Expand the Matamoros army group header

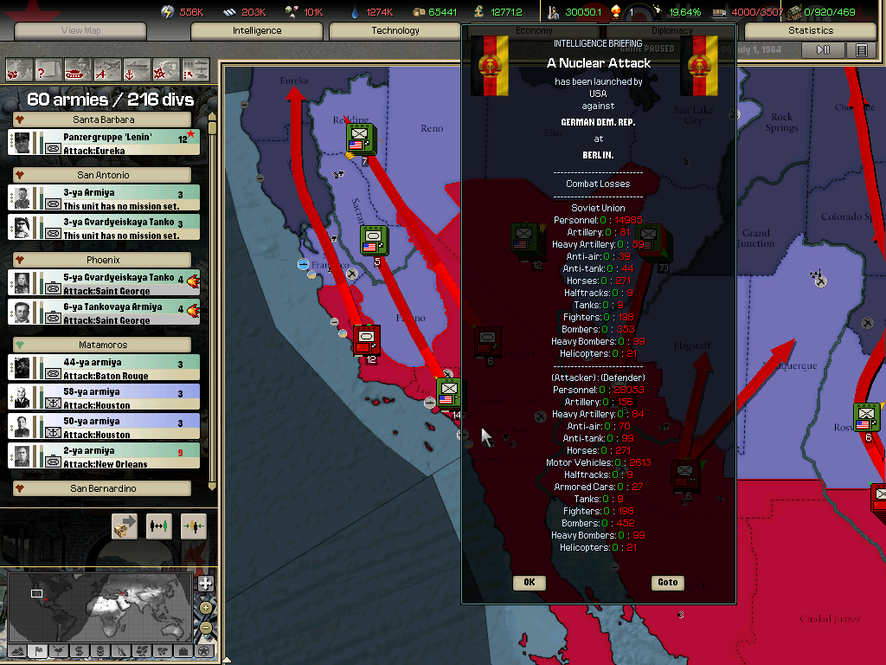[104, 345]
